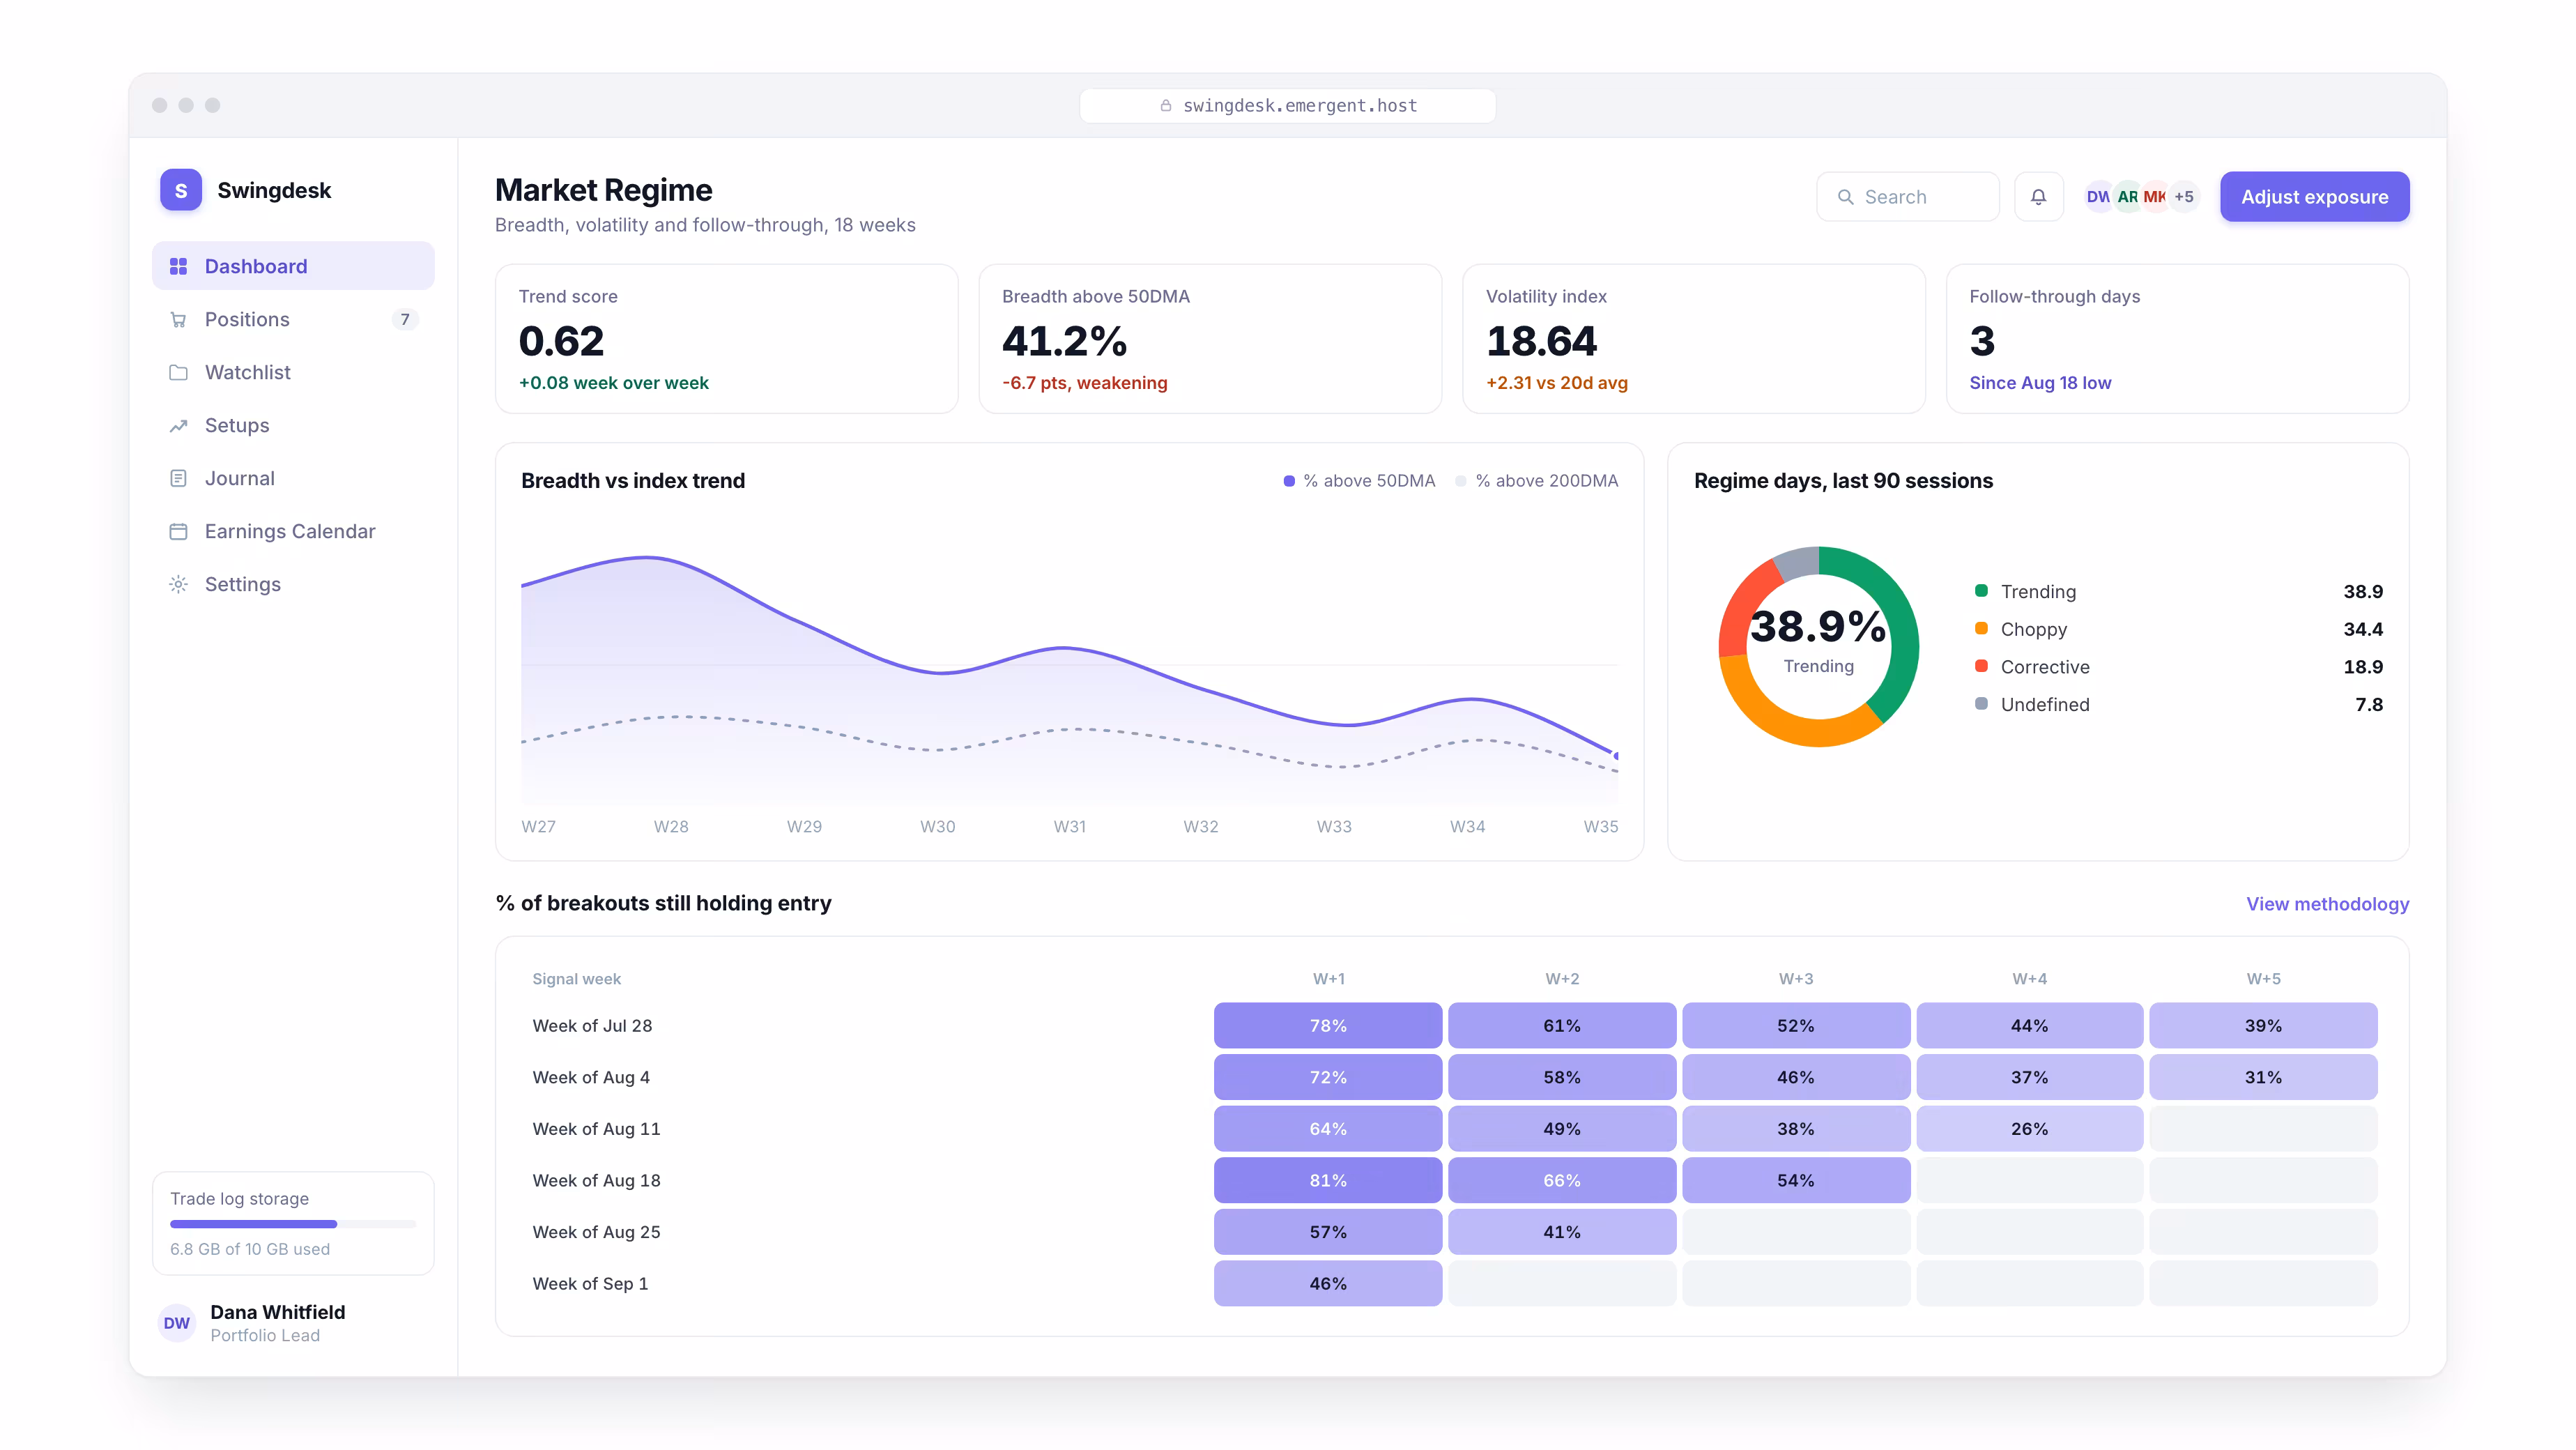The height and width of the screenshot is (1450, 2576).
Task: Click the Settings gear icon
Action: [x=178, y=584]
